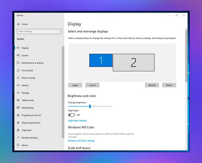Click the Battery icon
This screenshot has width=202, height=163.
(x=18, y=85)
